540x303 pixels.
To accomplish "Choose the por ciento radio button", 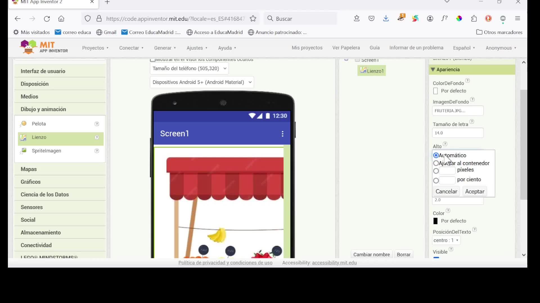I will [436, 181].
